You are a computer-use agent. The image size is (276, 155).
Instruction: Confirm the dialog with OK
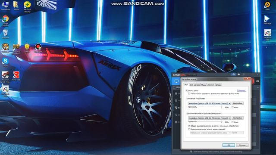click(229, 145)
